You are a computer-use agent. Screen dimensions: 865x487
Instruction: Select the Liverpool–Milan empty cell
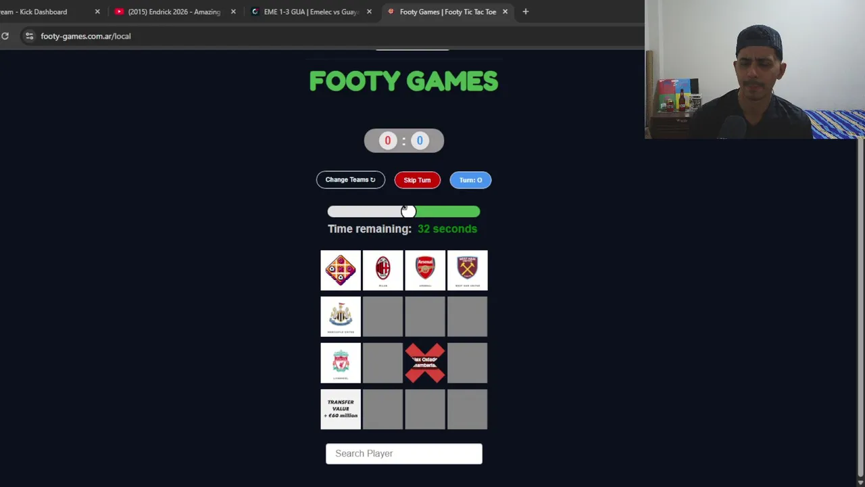pyautogui.click(x=382, y=363)
